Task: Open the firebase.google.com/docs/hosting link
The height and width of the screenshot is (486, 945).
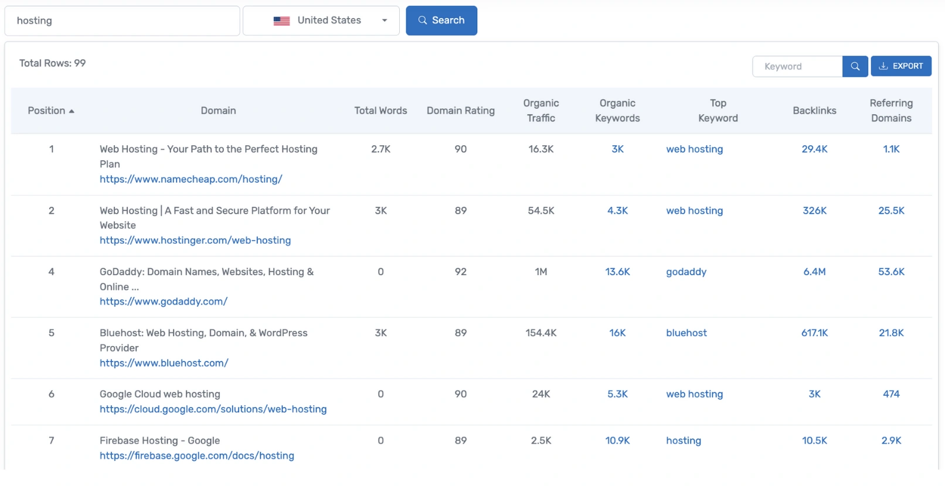Action: point(197,456)
